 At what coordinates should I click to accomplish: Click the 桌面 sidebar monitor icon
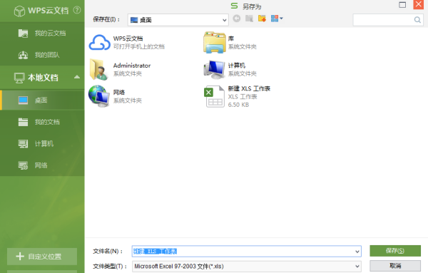pyautogui.click(x=23, y=101)
